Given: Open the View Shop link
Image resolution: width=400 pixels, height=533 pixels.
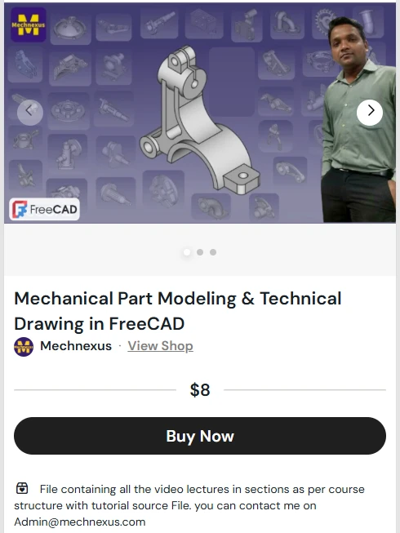Looking at the screenshot, I should pyautogui.click(x=160, y=346).
